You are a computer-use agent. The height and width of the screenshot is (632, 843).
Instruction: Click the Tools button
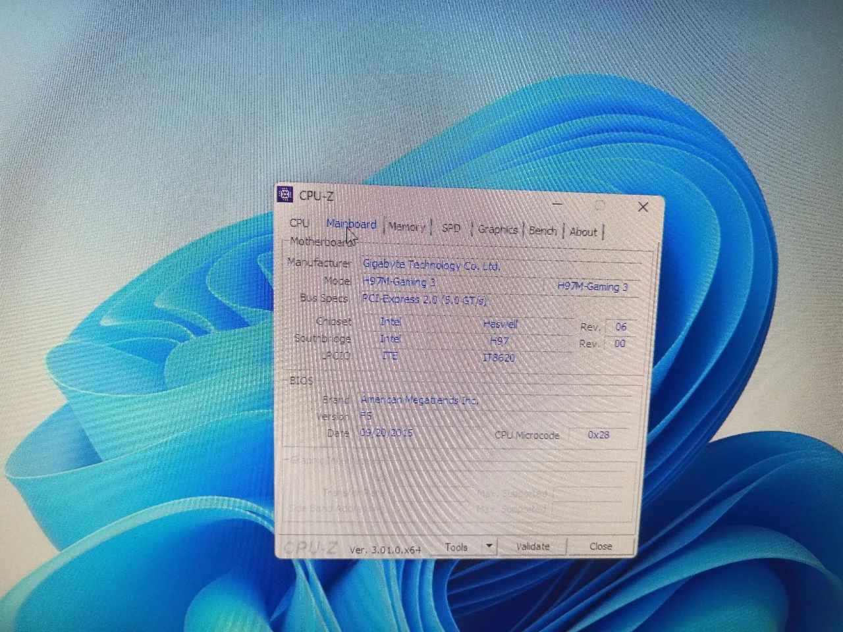456,546
